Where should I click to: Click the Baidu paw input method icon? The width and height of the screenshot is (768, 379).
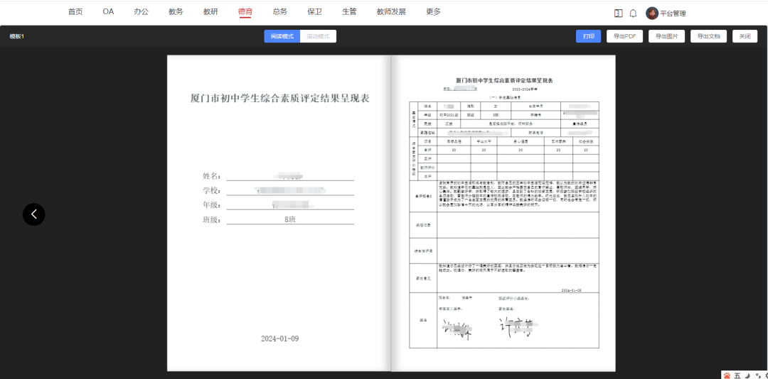click(727, 374)
